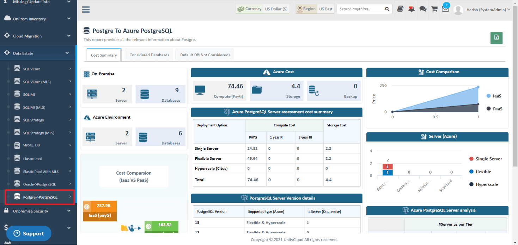This screenshot has height=245, width=518.
Task: Click the Flexible Server PAYG value 49.64
Action: 253,158
